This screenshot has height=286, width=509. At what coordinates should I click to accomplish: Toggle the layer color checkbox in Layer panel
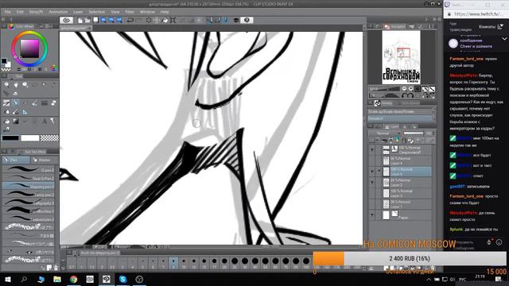371,141
